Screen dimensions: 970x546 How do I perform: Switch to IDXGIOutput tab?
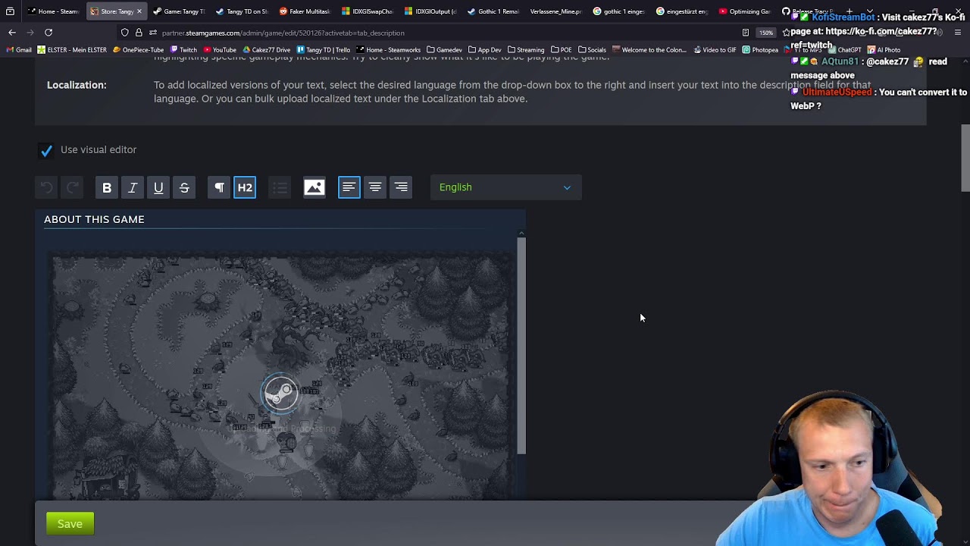point(430,11)
